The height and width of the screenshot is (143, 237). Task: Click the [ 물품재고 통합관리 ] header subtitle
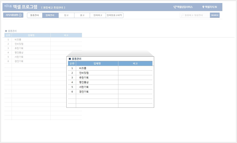click(x=53, y=7)
